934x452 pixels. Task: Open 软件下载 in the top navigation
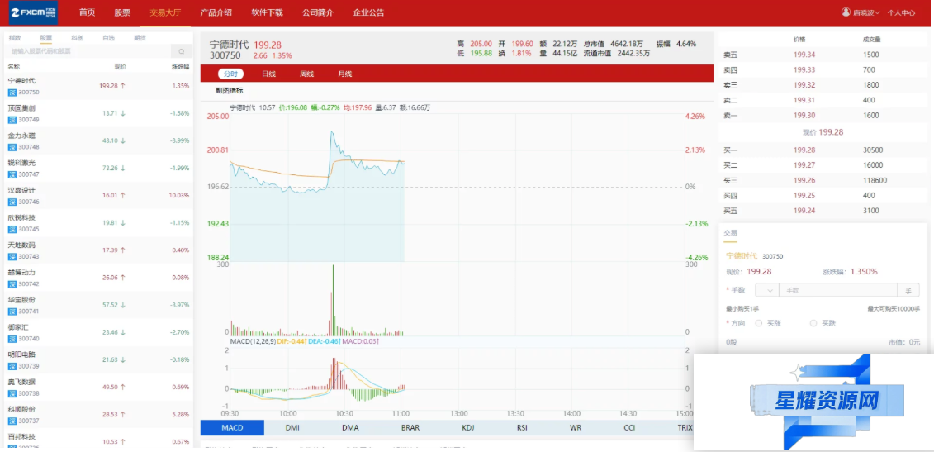pyautogui.click(x=267, y=12)
